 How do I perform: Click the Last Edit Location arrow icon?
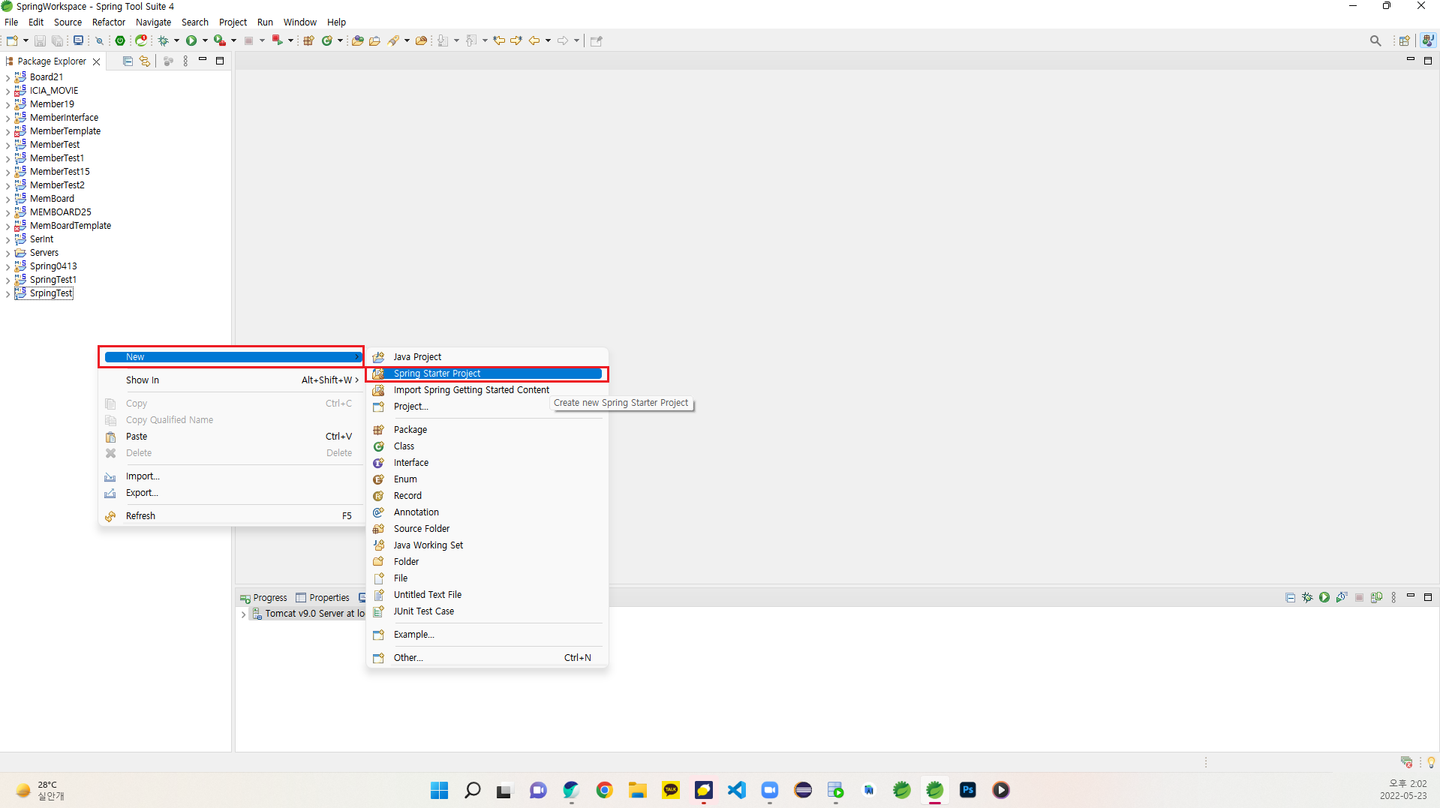499,41
